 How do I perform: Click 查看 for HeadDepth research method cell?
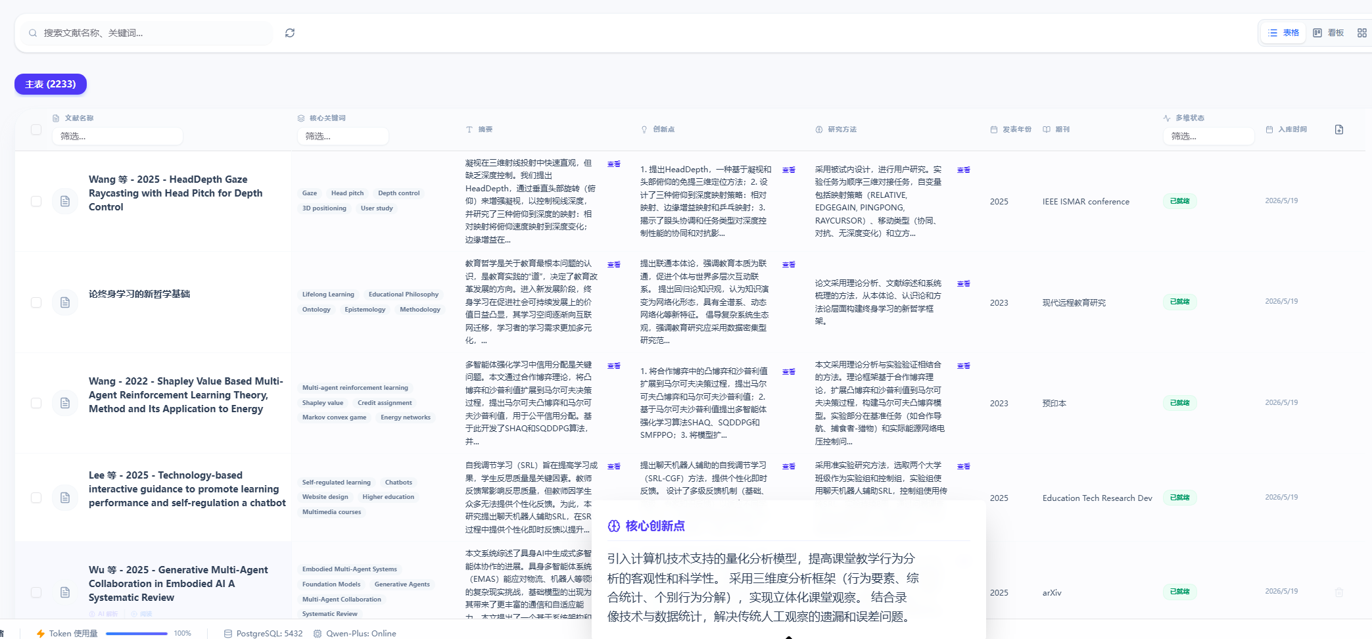964,170
